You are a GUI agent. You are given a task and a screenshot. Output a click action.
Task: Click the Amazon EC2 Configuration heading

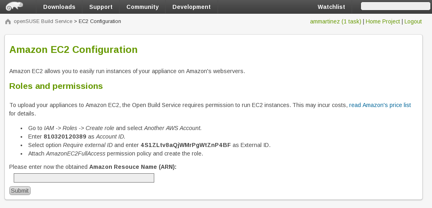[73, 50]
